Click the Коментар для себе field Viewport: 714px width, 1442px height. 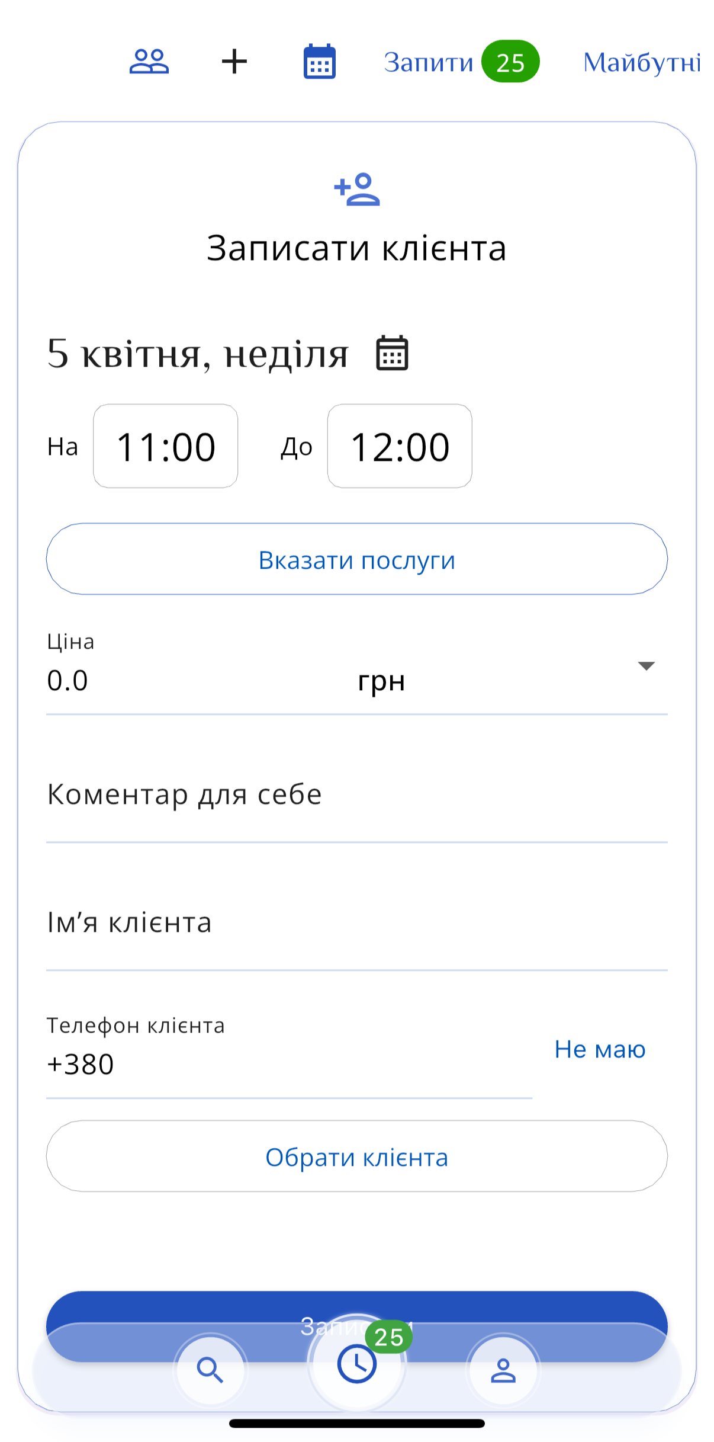coord(357,795)
